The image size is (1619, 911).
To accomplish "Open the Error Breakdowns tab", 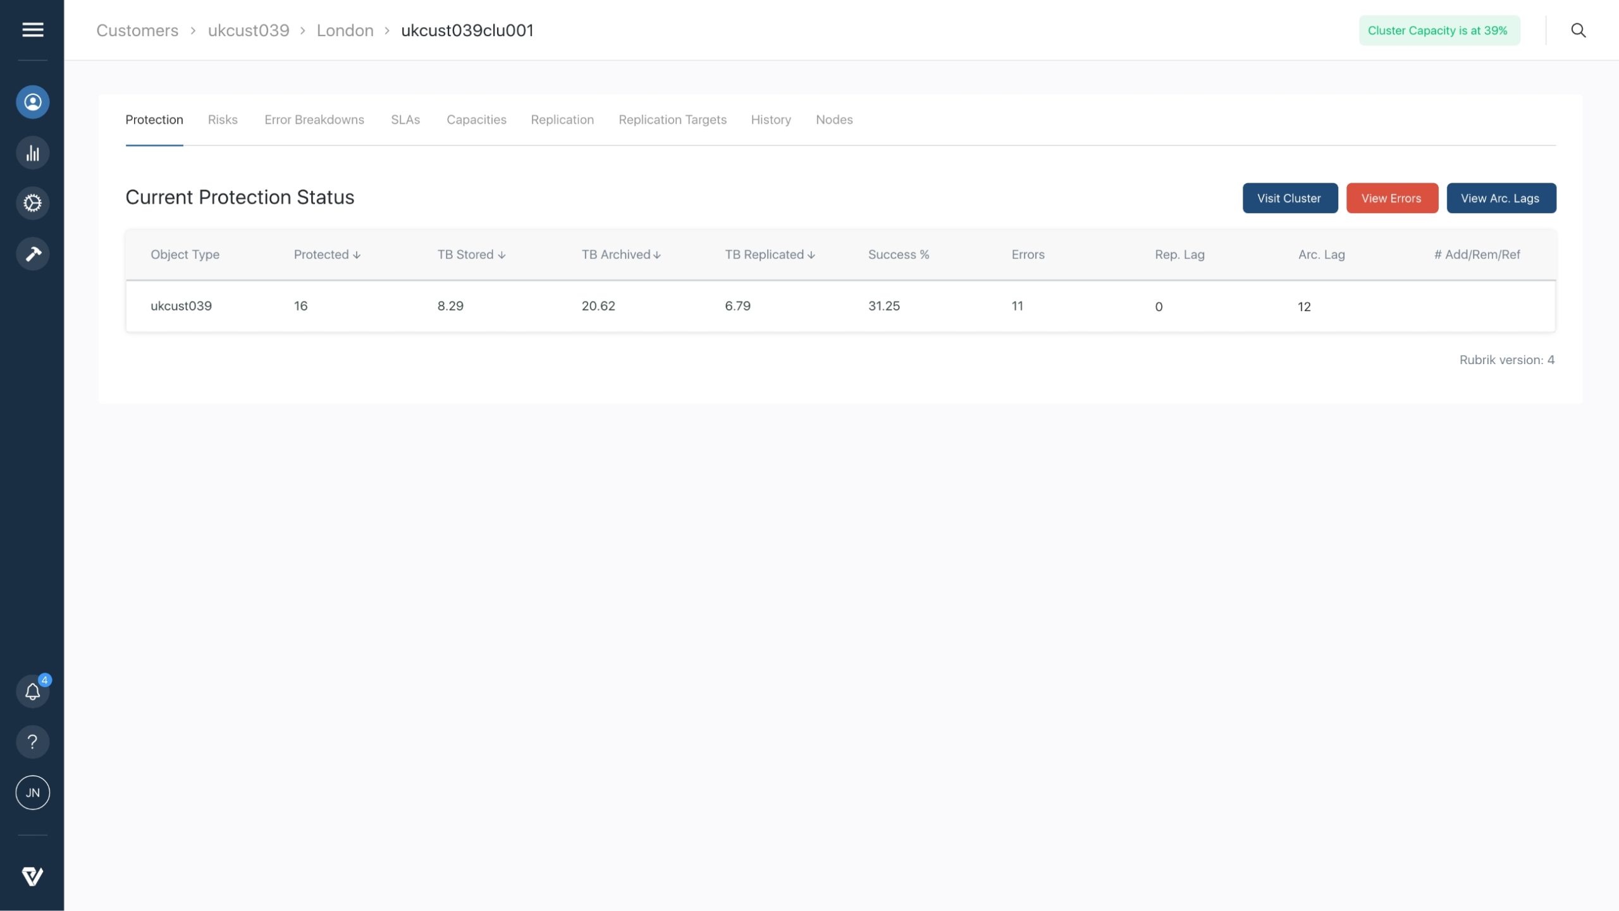I will (x=314, y=119).
